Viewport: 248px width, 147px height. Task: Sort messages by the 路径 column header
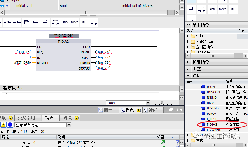pyautogui.click(x=28, y=137)
